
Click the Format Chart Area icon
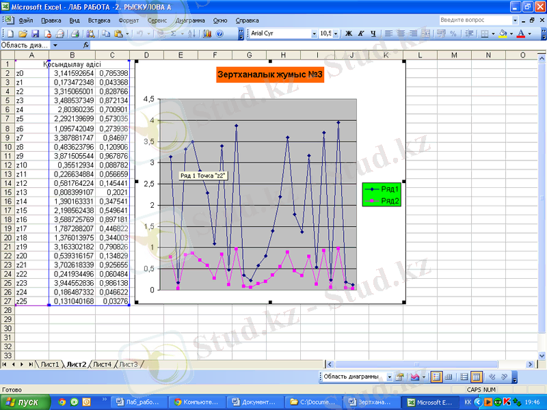point(399,377)
